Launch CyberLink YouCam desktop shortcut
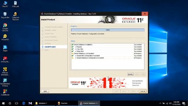The height and width of the screenshot is (106, 188). click(15, 16)
